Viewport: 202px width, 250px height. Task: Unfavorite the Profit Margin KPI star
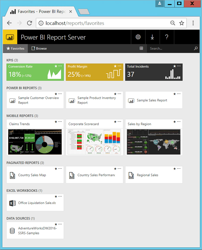coord(115,66)
